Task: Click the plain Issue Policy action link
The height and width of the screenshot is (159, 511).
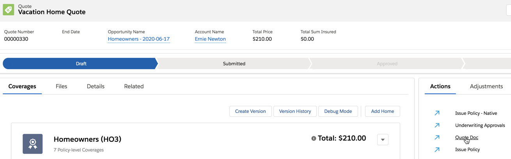Action: pyautogui.click(x=468, y=150)
